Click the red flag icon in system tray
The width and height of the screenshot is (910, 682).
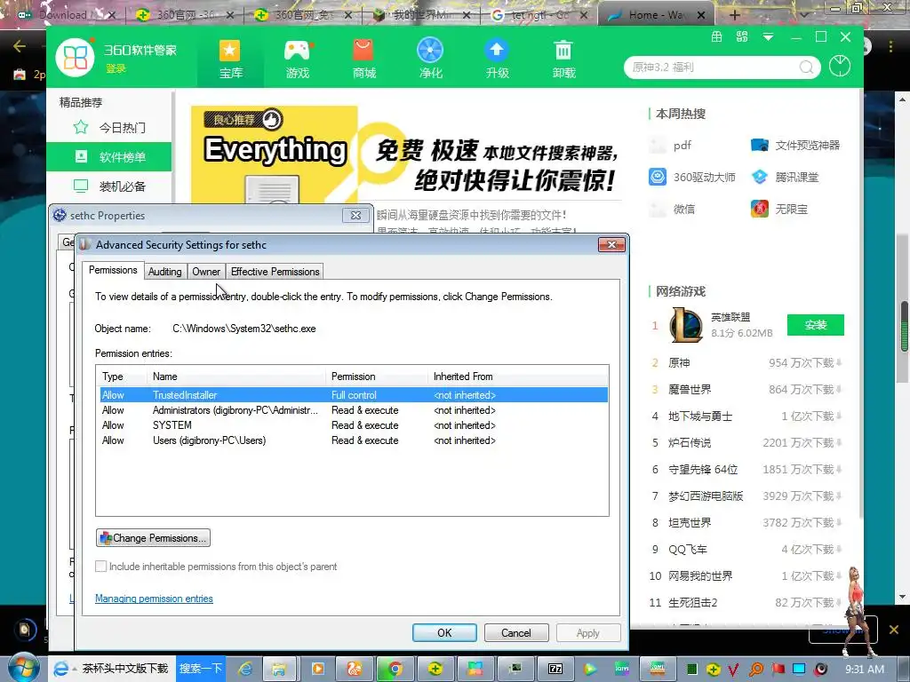point(778,670)
